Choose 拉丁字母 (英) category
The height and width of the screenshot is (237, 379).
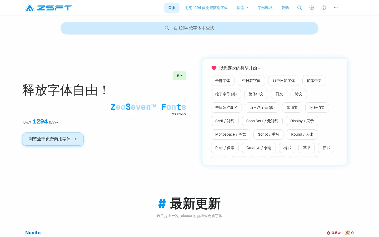(226, 94)
